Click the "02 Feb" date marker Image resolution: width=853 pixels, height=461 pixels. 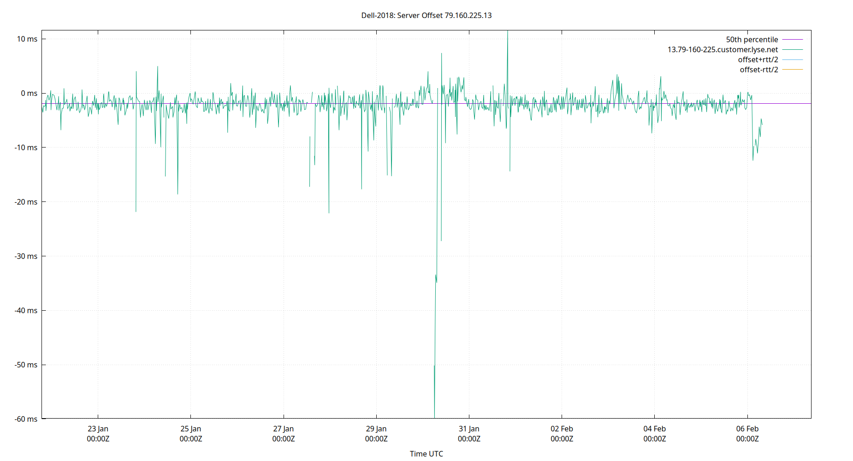pyautogui.click(x=562, y=428)
